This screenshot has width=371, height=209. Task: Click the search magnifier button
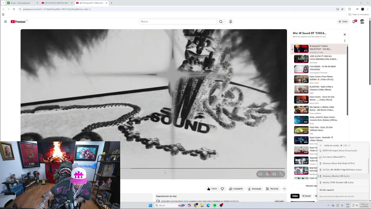point(221,21)
